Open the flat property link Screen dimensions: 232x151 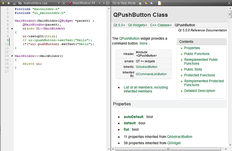click(126, 129)
